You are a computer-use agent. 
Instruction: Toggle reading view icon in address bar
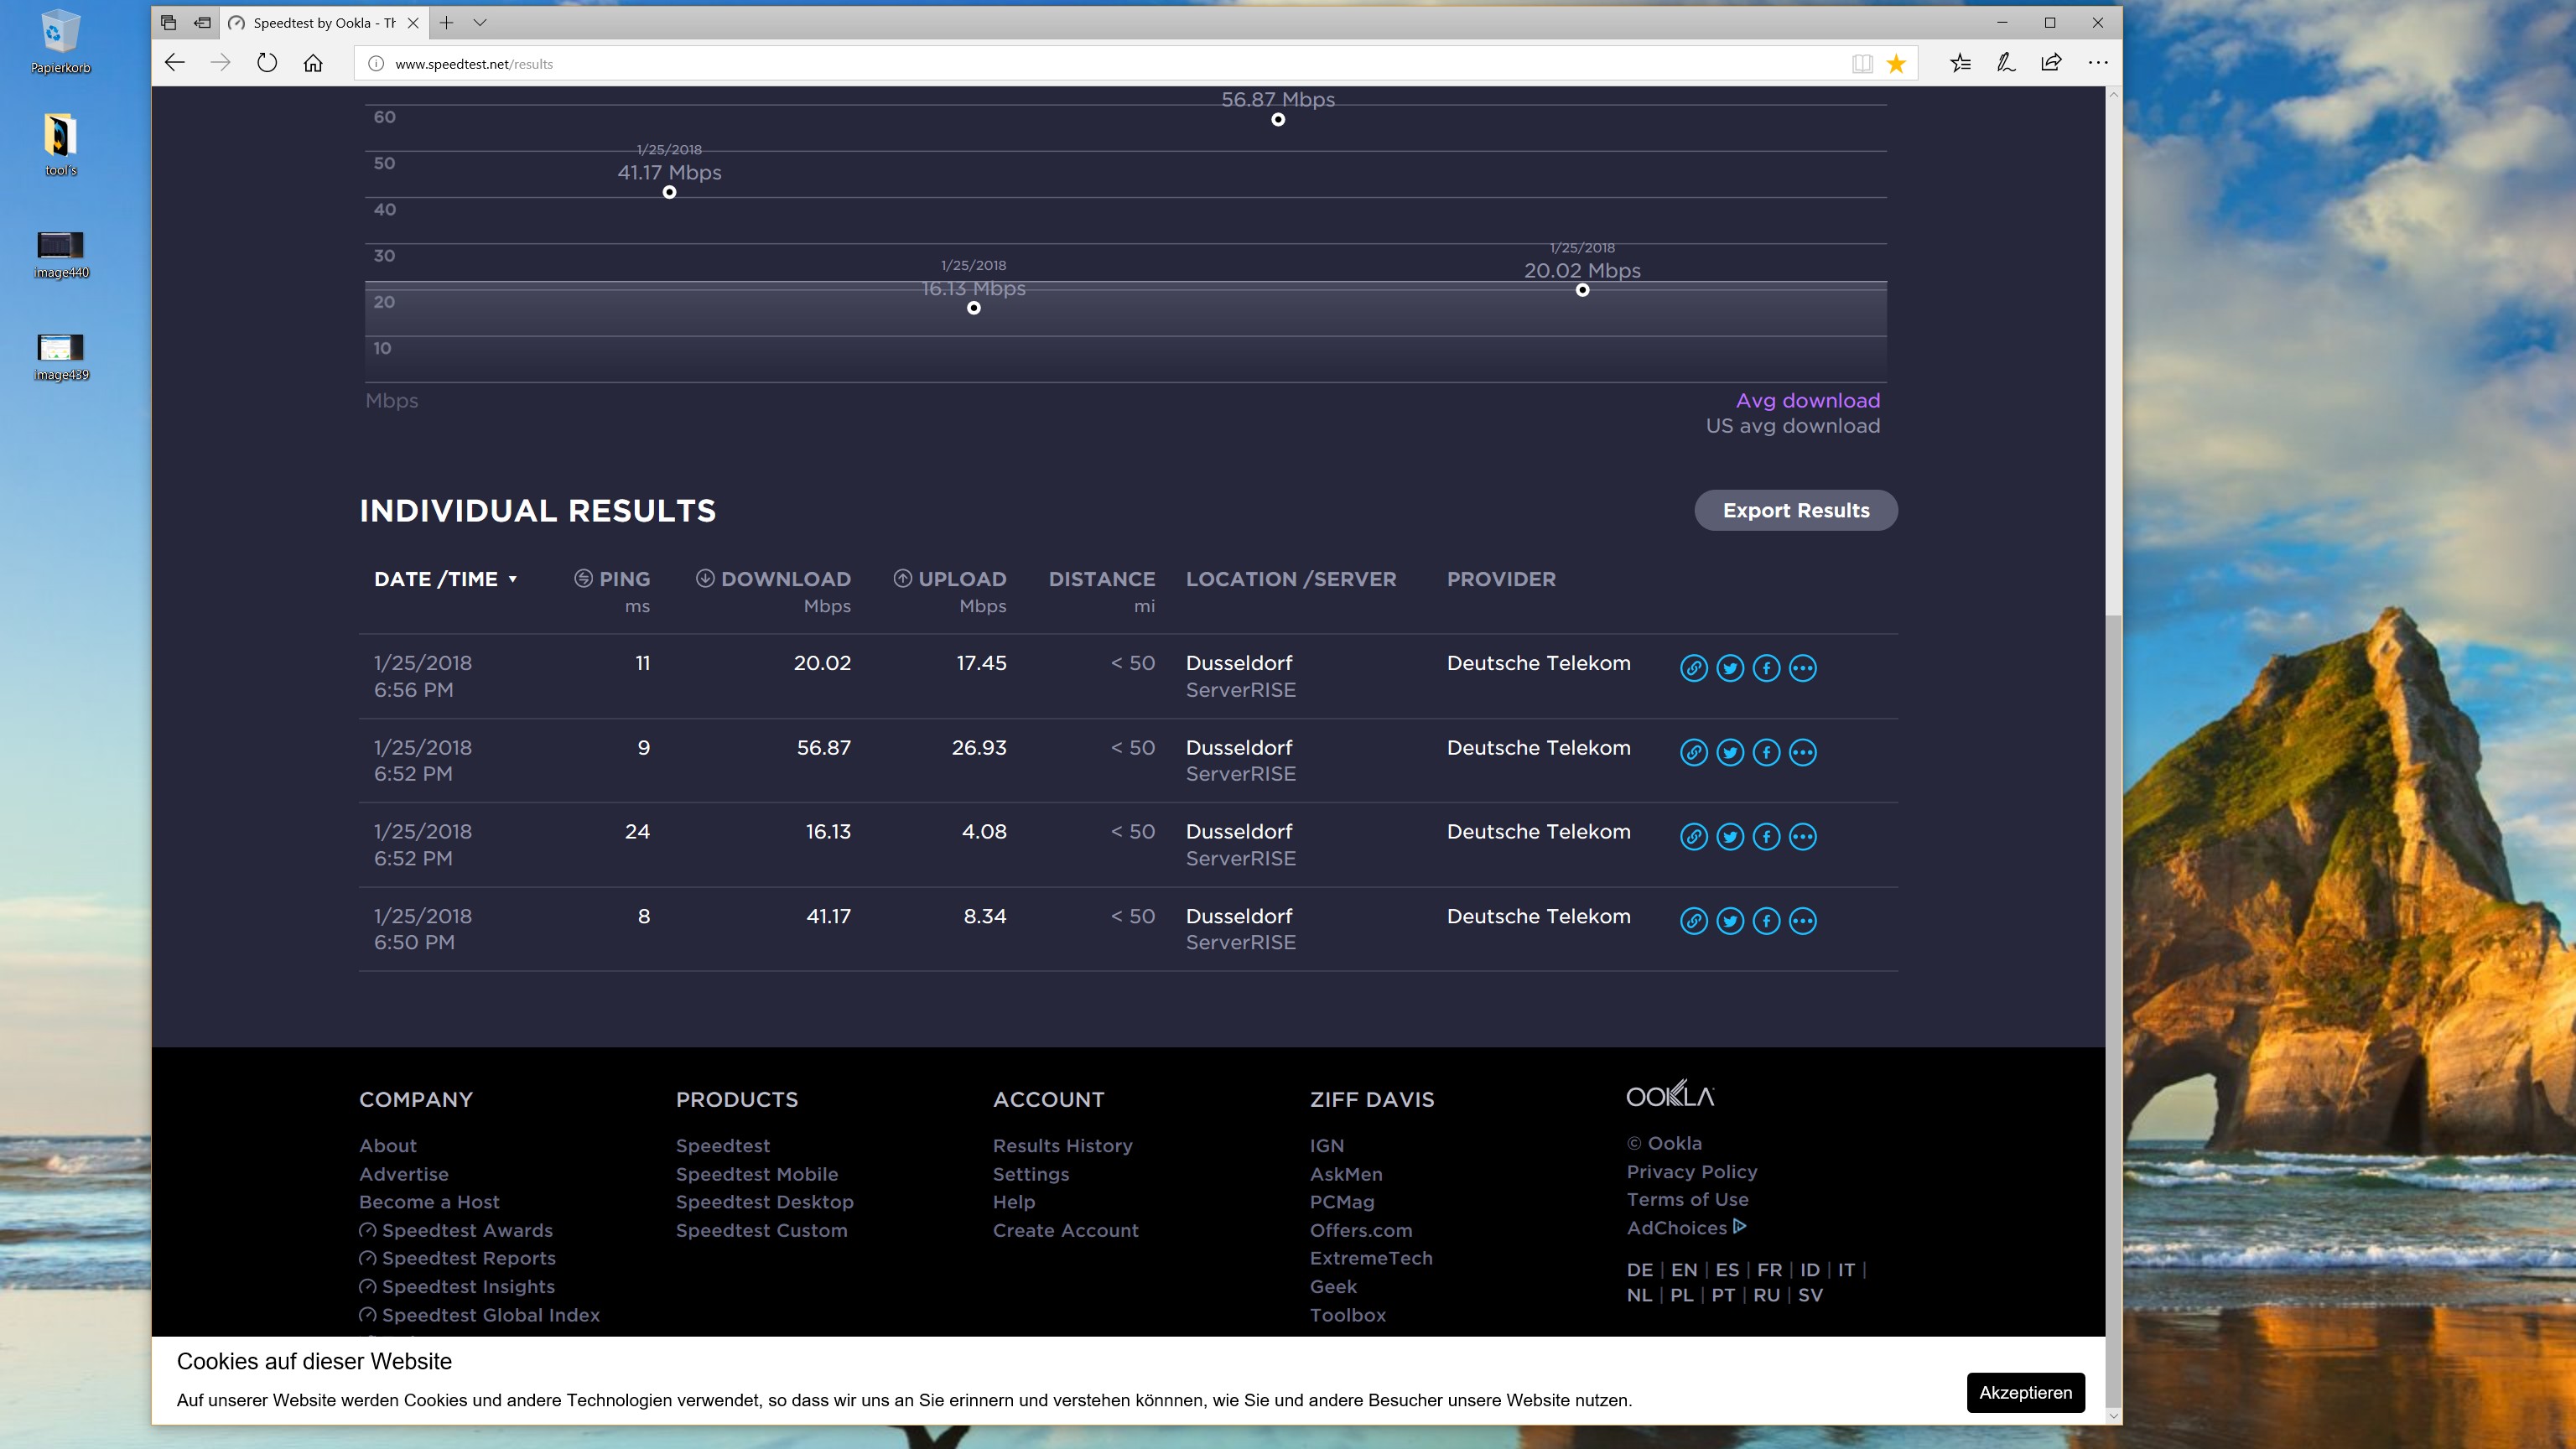[x=1861, y=64]
